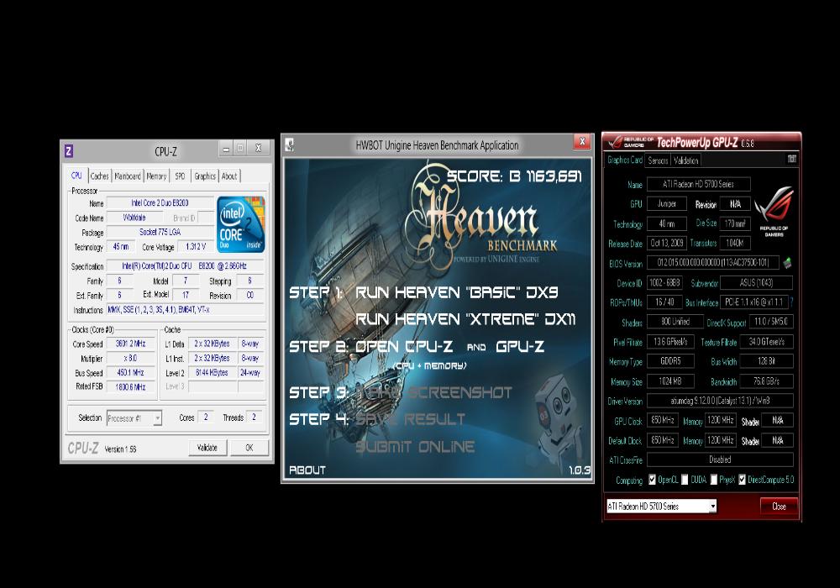Switch to the Caches tab
This screenshot has height=588, width=840.
tap(99, 176)
